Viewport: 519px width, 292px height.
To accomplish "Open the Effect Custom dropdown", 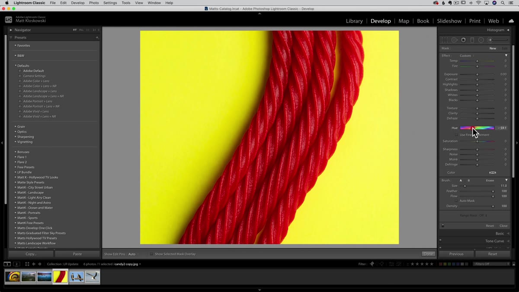I will click(467, 56).
